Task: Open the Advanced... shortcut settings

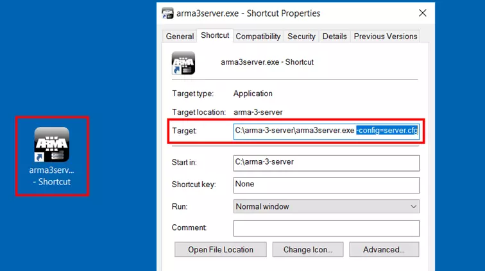Action: 383,249
